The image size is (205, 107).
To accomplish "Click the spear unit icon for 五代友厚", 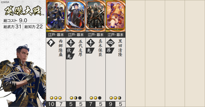I will click(x=71, y=43).
